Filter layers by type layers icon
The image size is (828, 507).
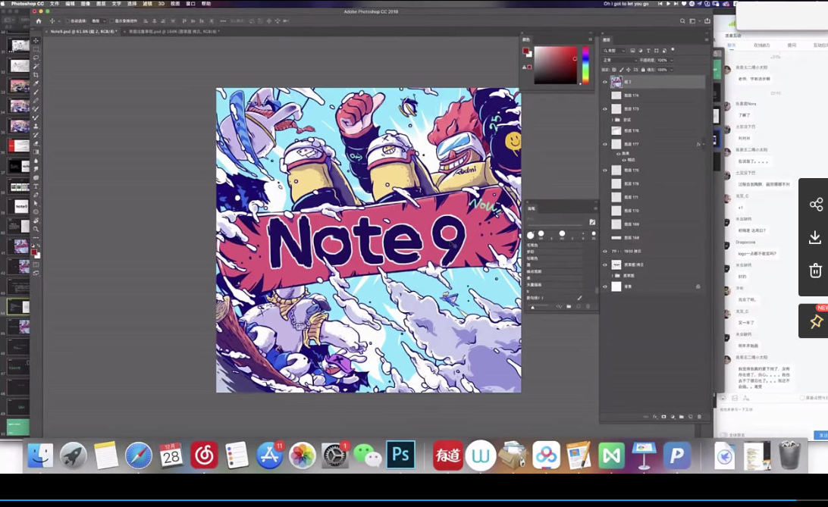point(648,51)
